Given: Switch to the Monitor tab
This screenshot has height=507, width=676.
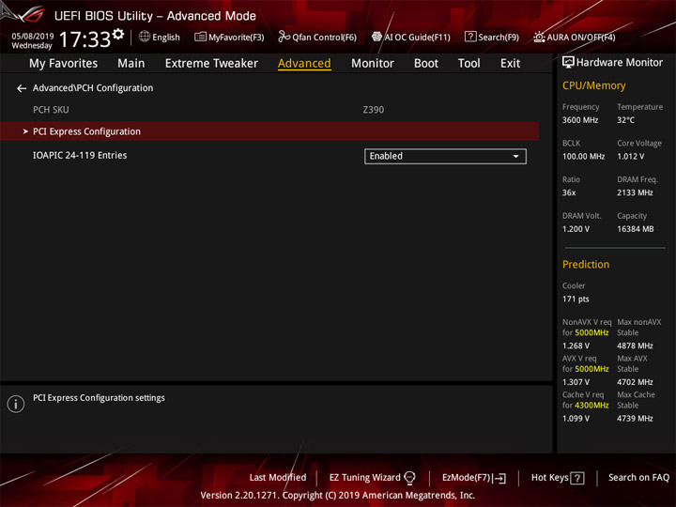Looking at the screenshot, I should [373, 64].
